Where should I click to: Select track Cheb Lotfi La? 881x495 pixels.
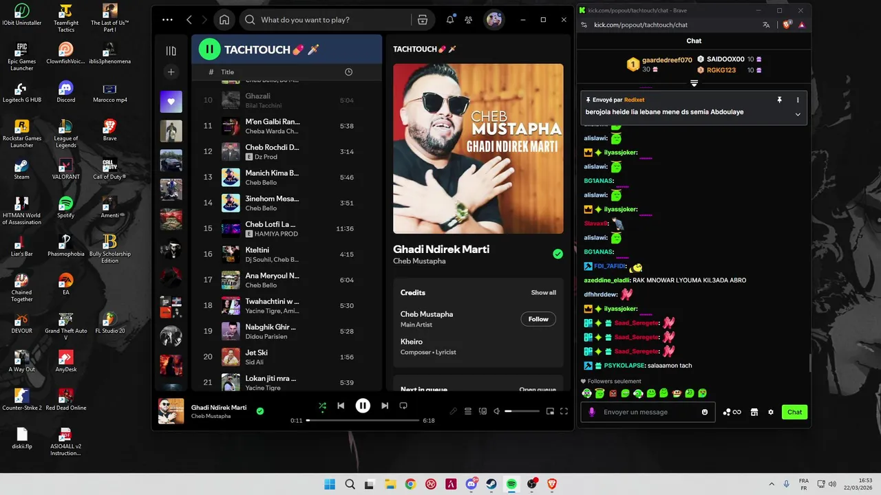[286, 229]
